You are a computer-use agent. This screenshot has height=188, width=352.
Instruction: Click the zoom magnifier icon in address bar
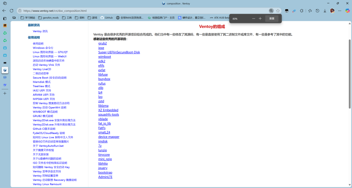click(271, 11)
